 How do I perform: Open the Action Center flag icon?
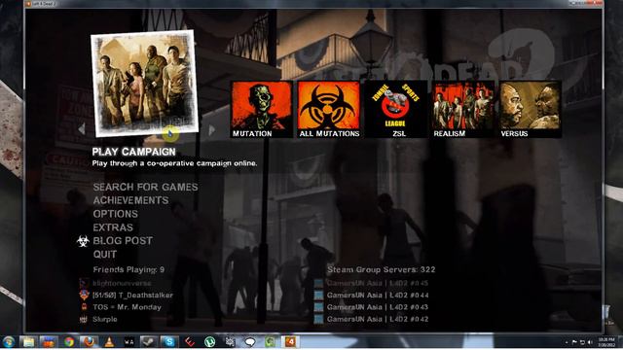coord(574,342)
